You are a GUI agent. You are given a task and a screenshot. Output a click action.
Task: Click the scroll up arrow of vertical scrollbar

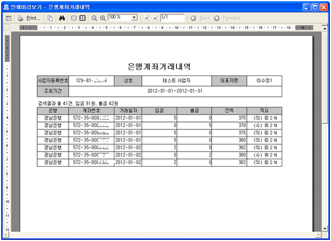tap(325, 28)
